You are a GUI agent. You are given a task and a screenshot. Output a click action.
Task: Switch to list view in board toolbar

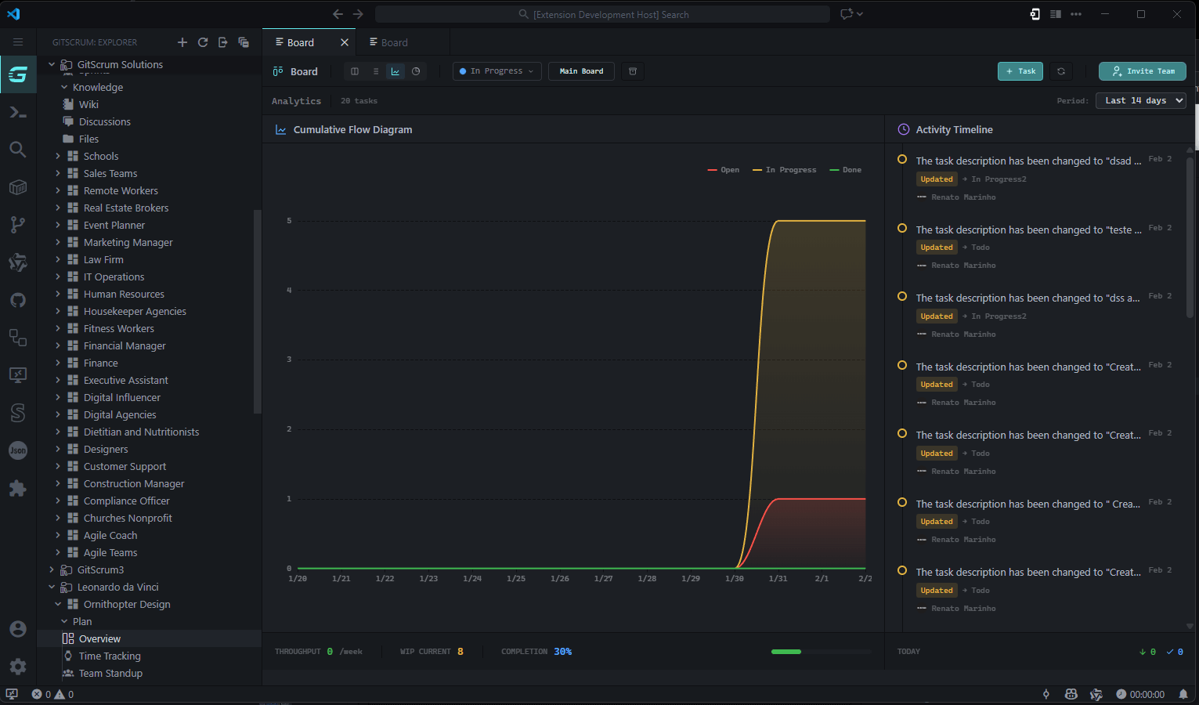coord(375,71)
